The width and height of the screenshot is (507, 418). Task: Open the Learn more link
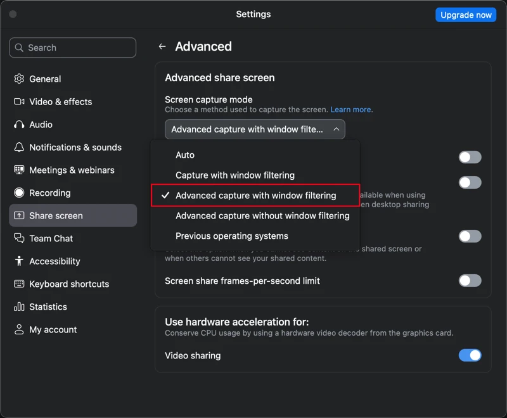pos(351,110)
